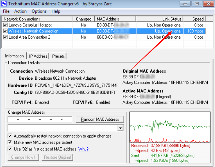
Task: Maximize the Technitium MAC Address Changer window
Action: tap(197, 4)
